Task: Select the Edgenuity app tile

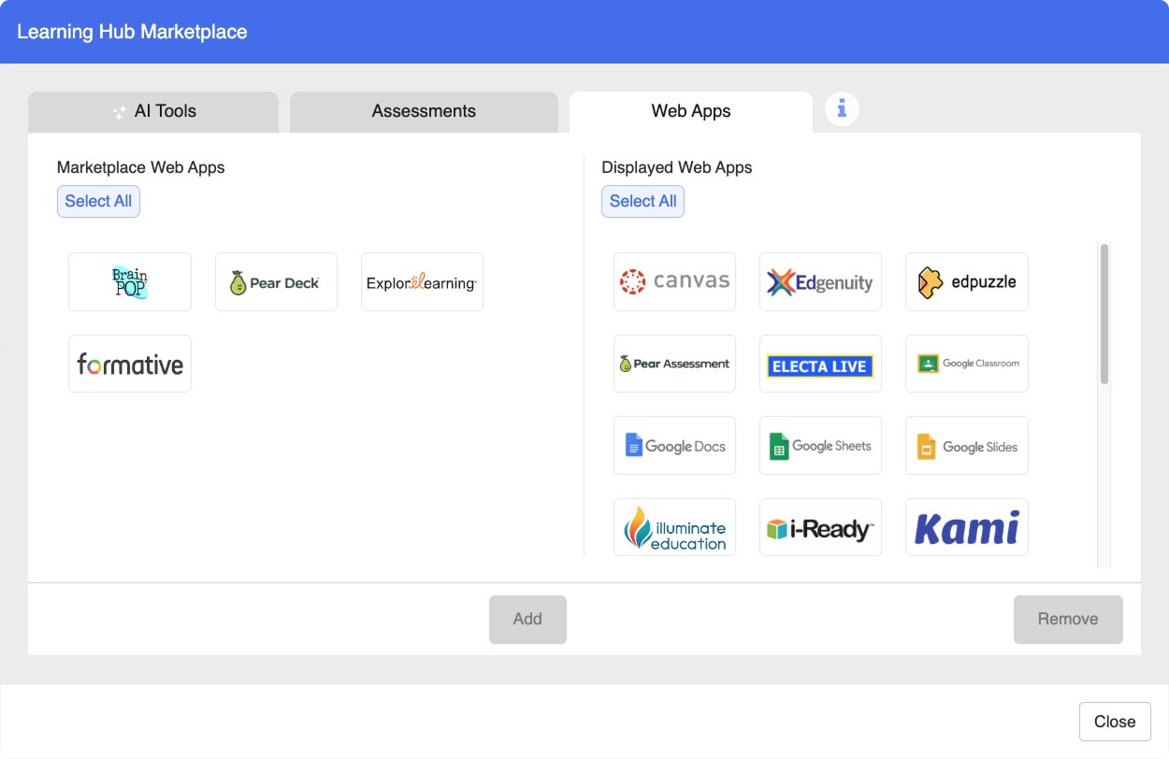Action: pyautogui.click(x=820, y=281)
